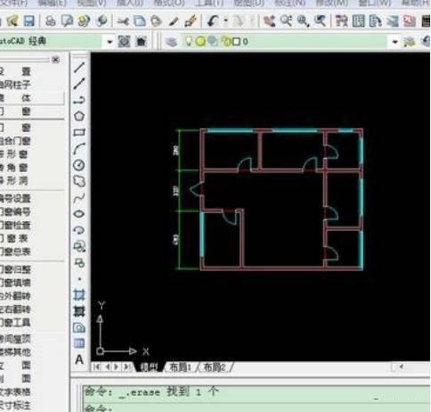The image size is (431, 412).
Task: Select the Spline tool
Action: click(79, 197)
